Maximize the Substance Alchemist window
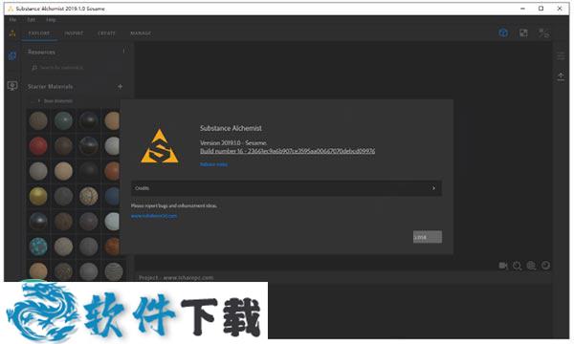Screen dimensions: 574x344 [x=541, y=9]
